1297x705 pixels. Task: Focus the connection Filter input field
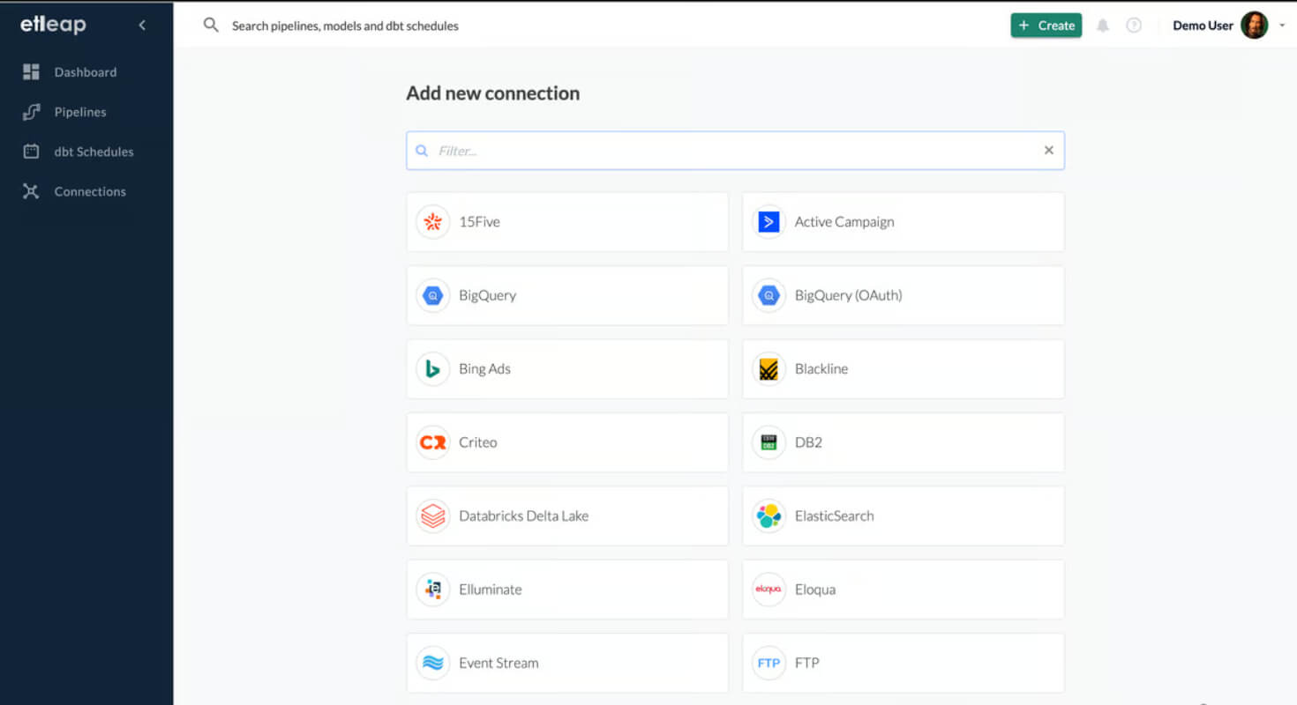(735, 151)
